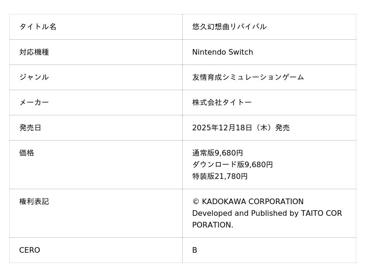
Task: Click the ダウンロード版9,680円 price line
Action: (232, 164)
